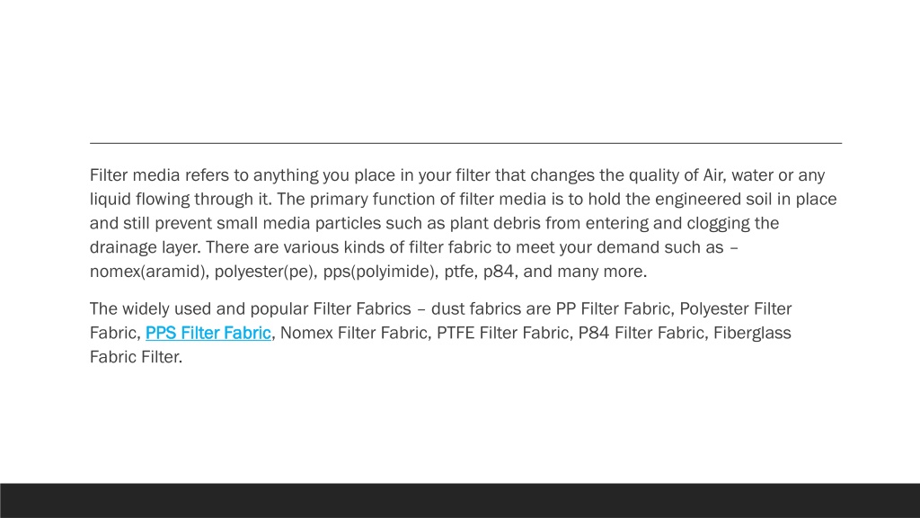Image resolution: width=920 pixels, height=518 pixels.
Task: Click the closing words "Fabric Filter."
Action: pos(137,357)
